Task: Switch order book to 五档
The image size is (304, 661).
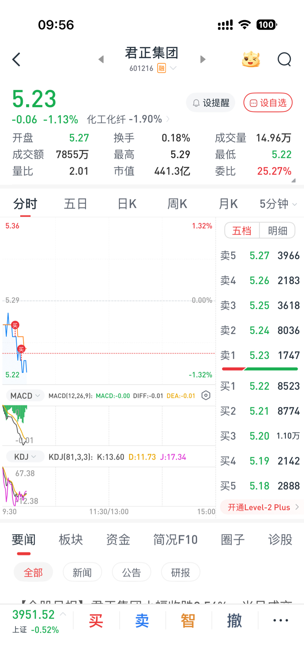Action: (x=242, y=230)
